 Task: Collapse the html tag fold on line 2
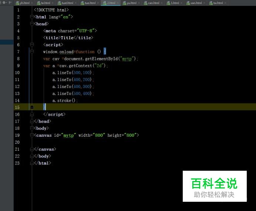(x=32, y=17)
